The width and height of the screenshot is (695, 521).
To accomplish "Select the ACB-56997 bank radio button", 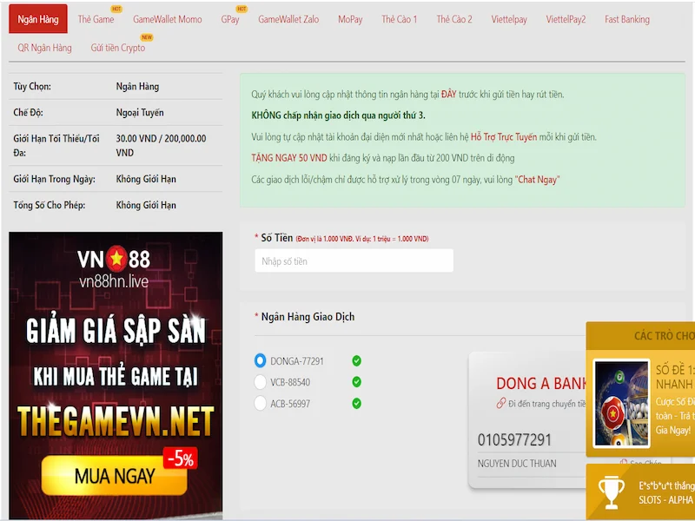I will point(260,403).
